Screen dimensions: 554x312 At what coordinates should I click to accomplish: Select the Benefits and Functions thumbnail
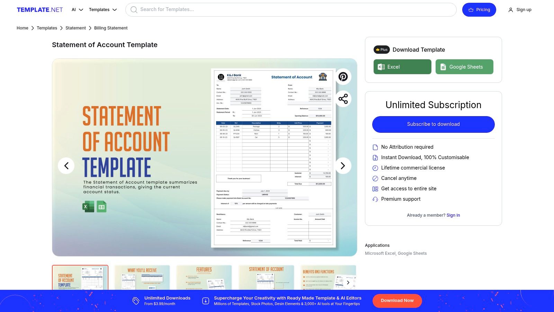point(328,277)
